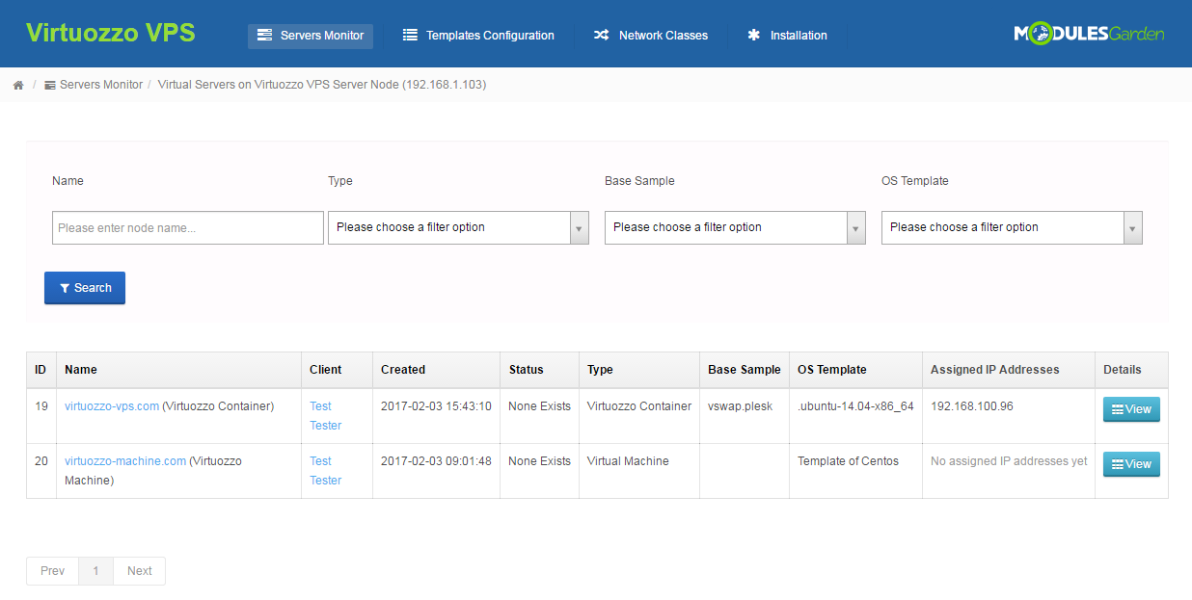Switch to Network Classes tab
The height and width of the screenshot is (600, 1192).
click(651, 36)
